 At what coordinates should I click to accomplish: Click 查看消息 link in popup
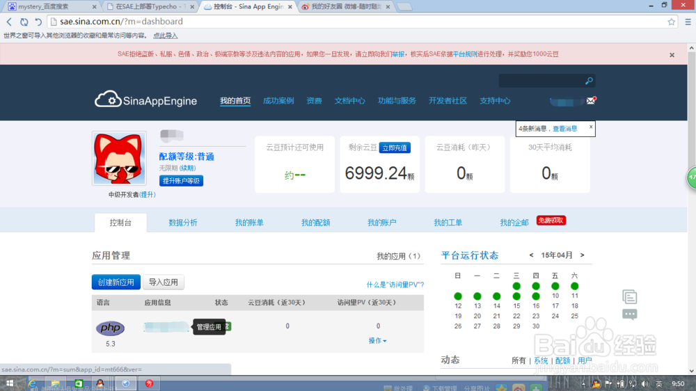click(x=564, y=129)
